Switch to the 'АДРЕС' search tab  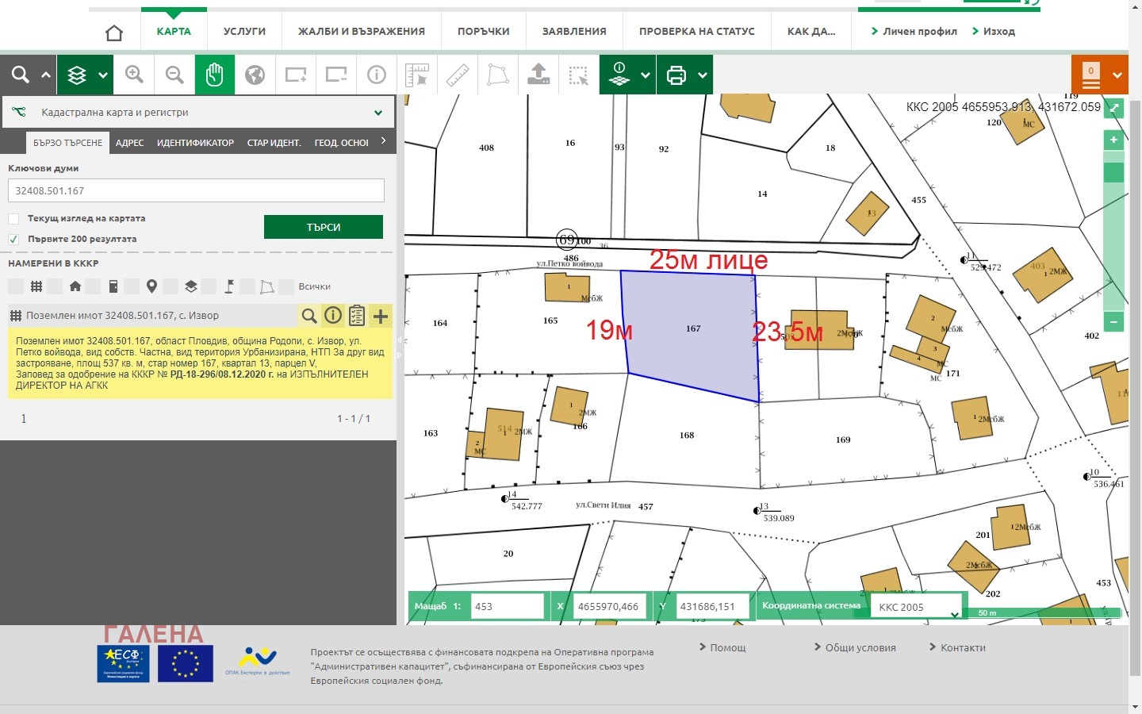[129, 143]
